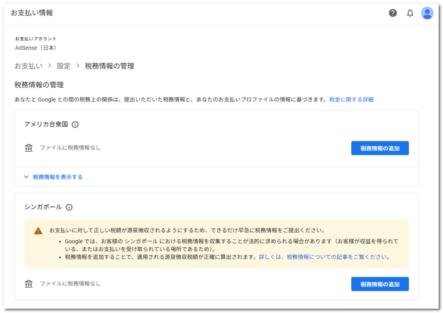
Task: Open the user account avatar
Action: click(427, 13)
